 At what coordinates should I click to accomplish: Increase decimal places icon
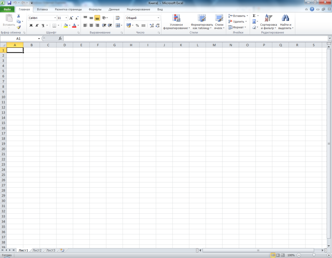coord(152,25)
